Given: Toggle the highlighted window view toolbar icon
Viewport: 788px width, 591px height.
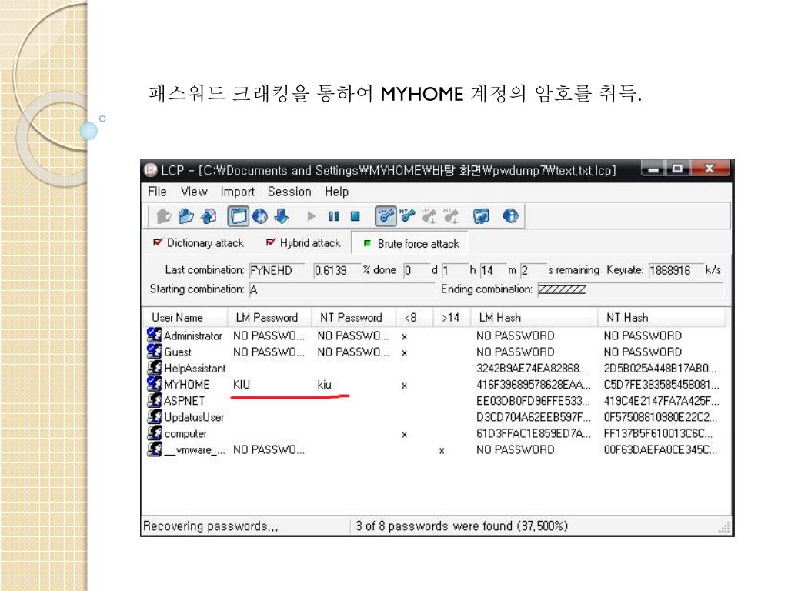Looking at the screenshot, I should pos(239,216).
